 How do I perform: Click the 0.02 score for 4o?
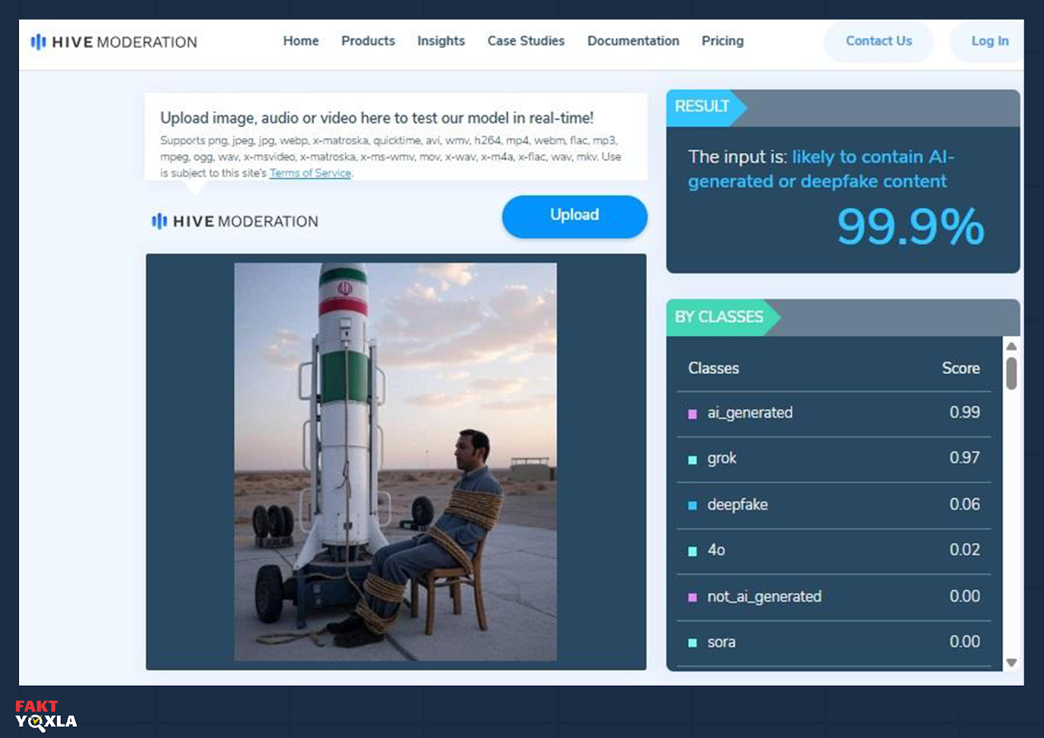pyautogui.click(x=964, y=550)
